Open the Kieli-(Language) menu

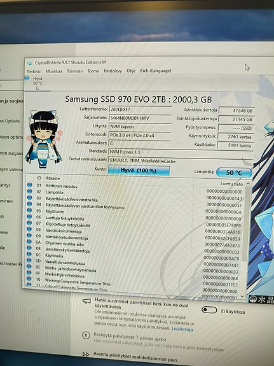(x=156, y=71)
